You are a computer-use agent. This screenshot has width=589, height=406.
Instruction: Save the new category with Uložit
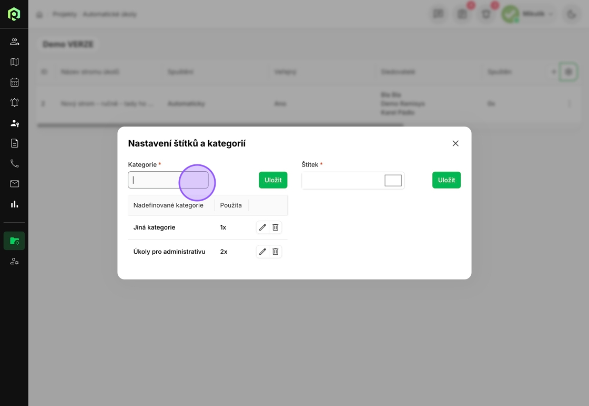pos(273,180)
